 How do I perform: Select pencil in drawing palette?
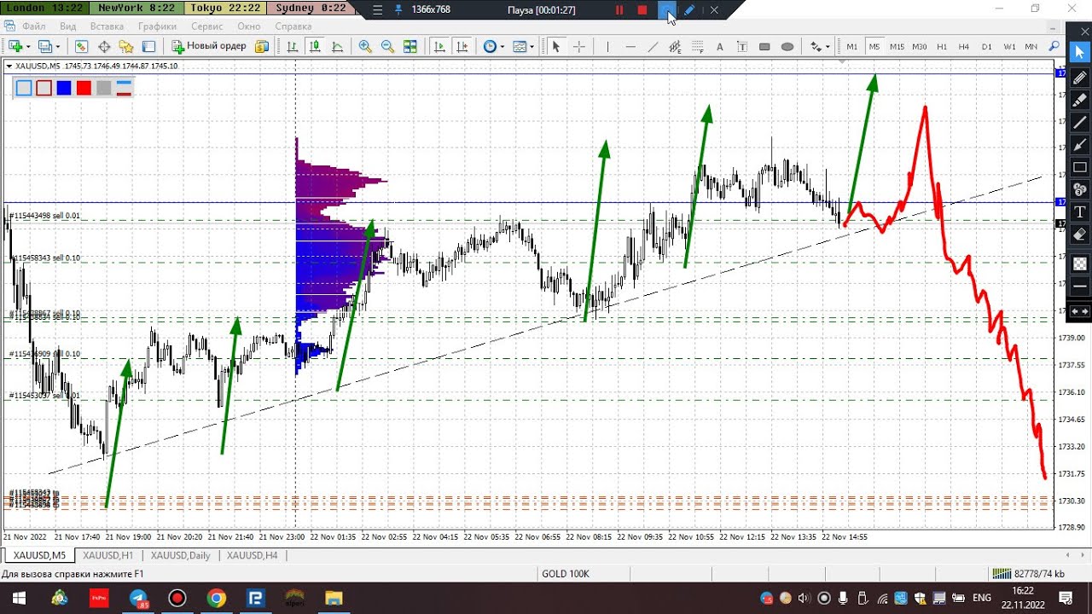[1080, 78]
